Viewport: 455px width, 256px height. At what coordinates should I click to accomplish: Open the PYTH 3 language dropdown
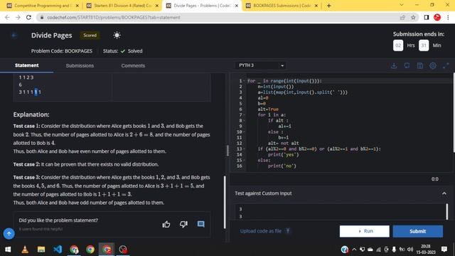tap(261, 65)
